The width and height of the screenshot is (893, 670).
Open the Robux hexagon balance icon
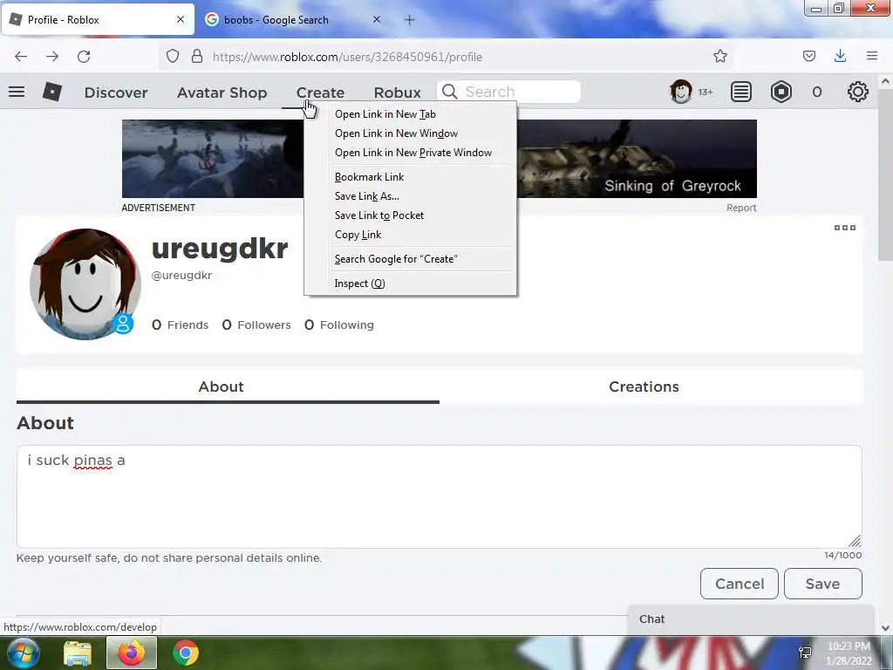[781, 92]
